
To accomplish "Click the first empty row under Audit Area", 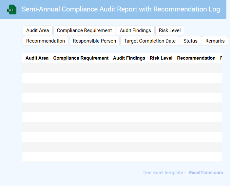I will pos(37,68).
